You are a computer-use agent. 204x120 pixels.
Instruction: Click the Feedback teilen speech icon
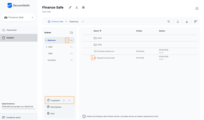coord(4,117)
